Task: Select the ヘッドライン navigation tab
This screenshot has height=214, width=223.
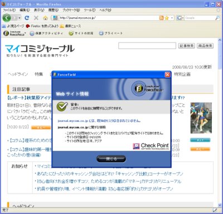Action: (x=18, y=74)
